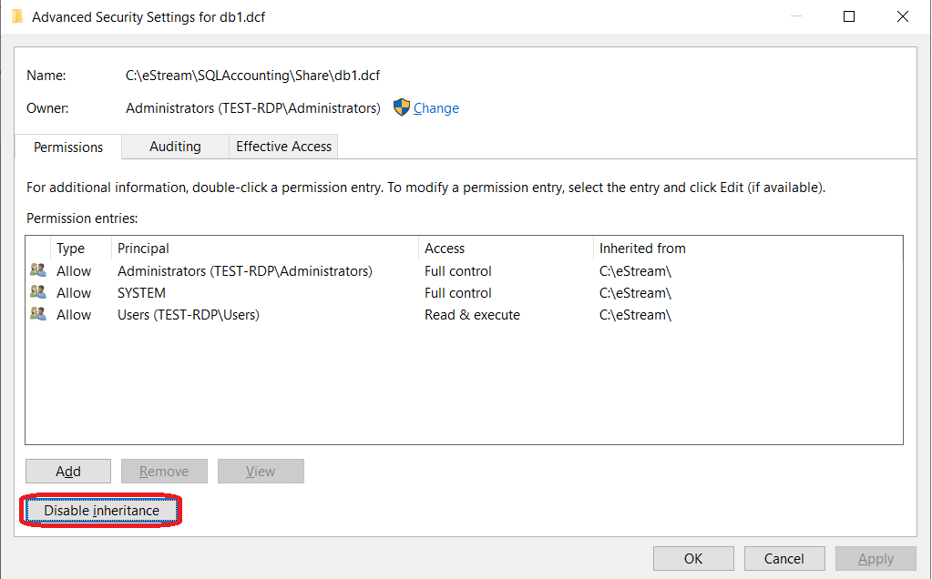
Task: Switch to the Auditing tab
Action: (x=175, y=147)
